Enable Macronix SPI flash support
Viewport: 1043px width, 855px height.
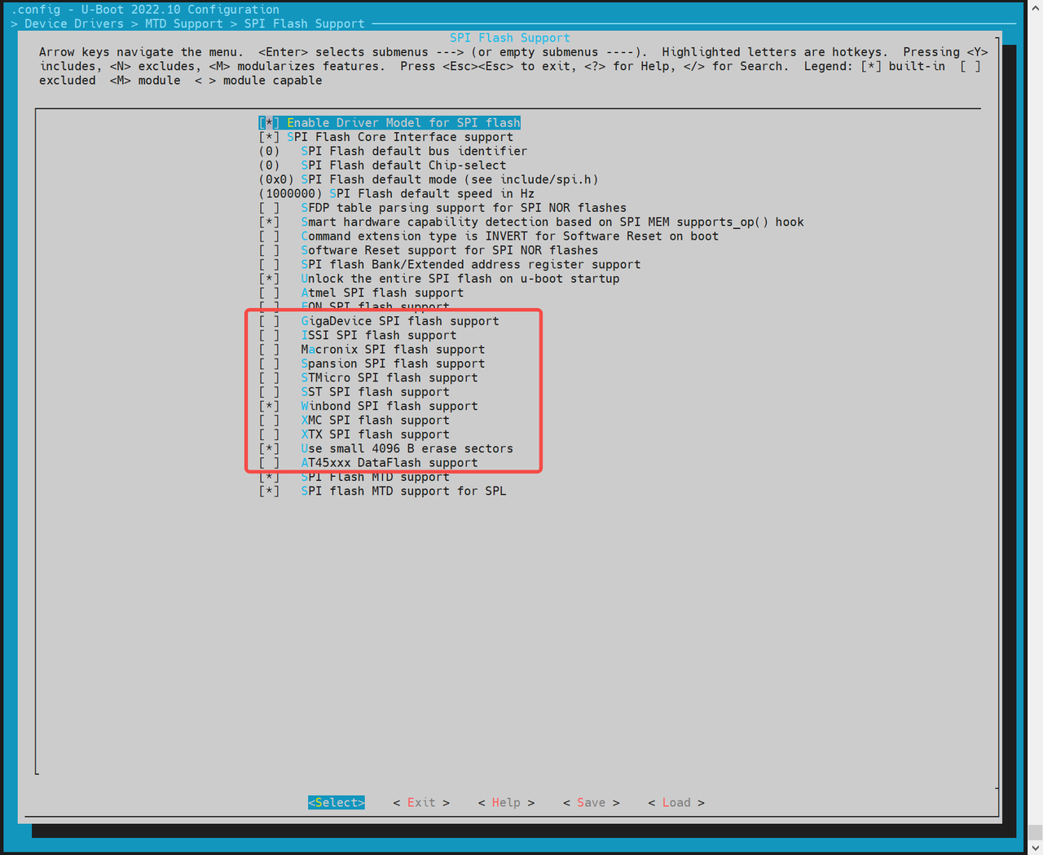tap(392, 350)
